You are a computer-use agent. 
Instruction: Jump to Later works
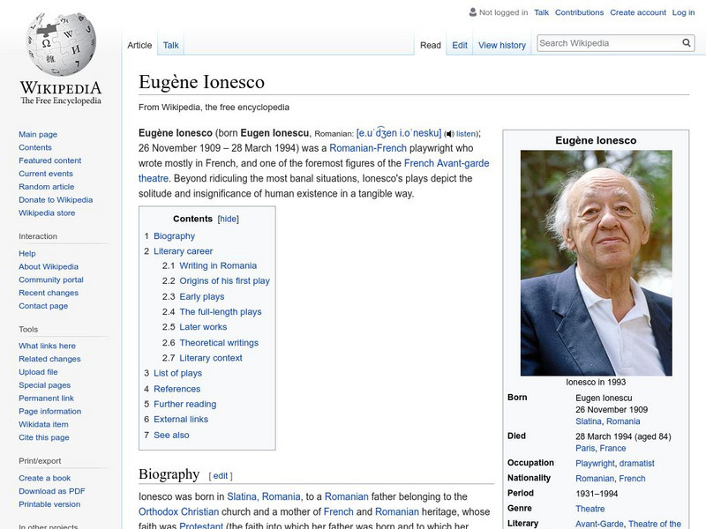203,327
